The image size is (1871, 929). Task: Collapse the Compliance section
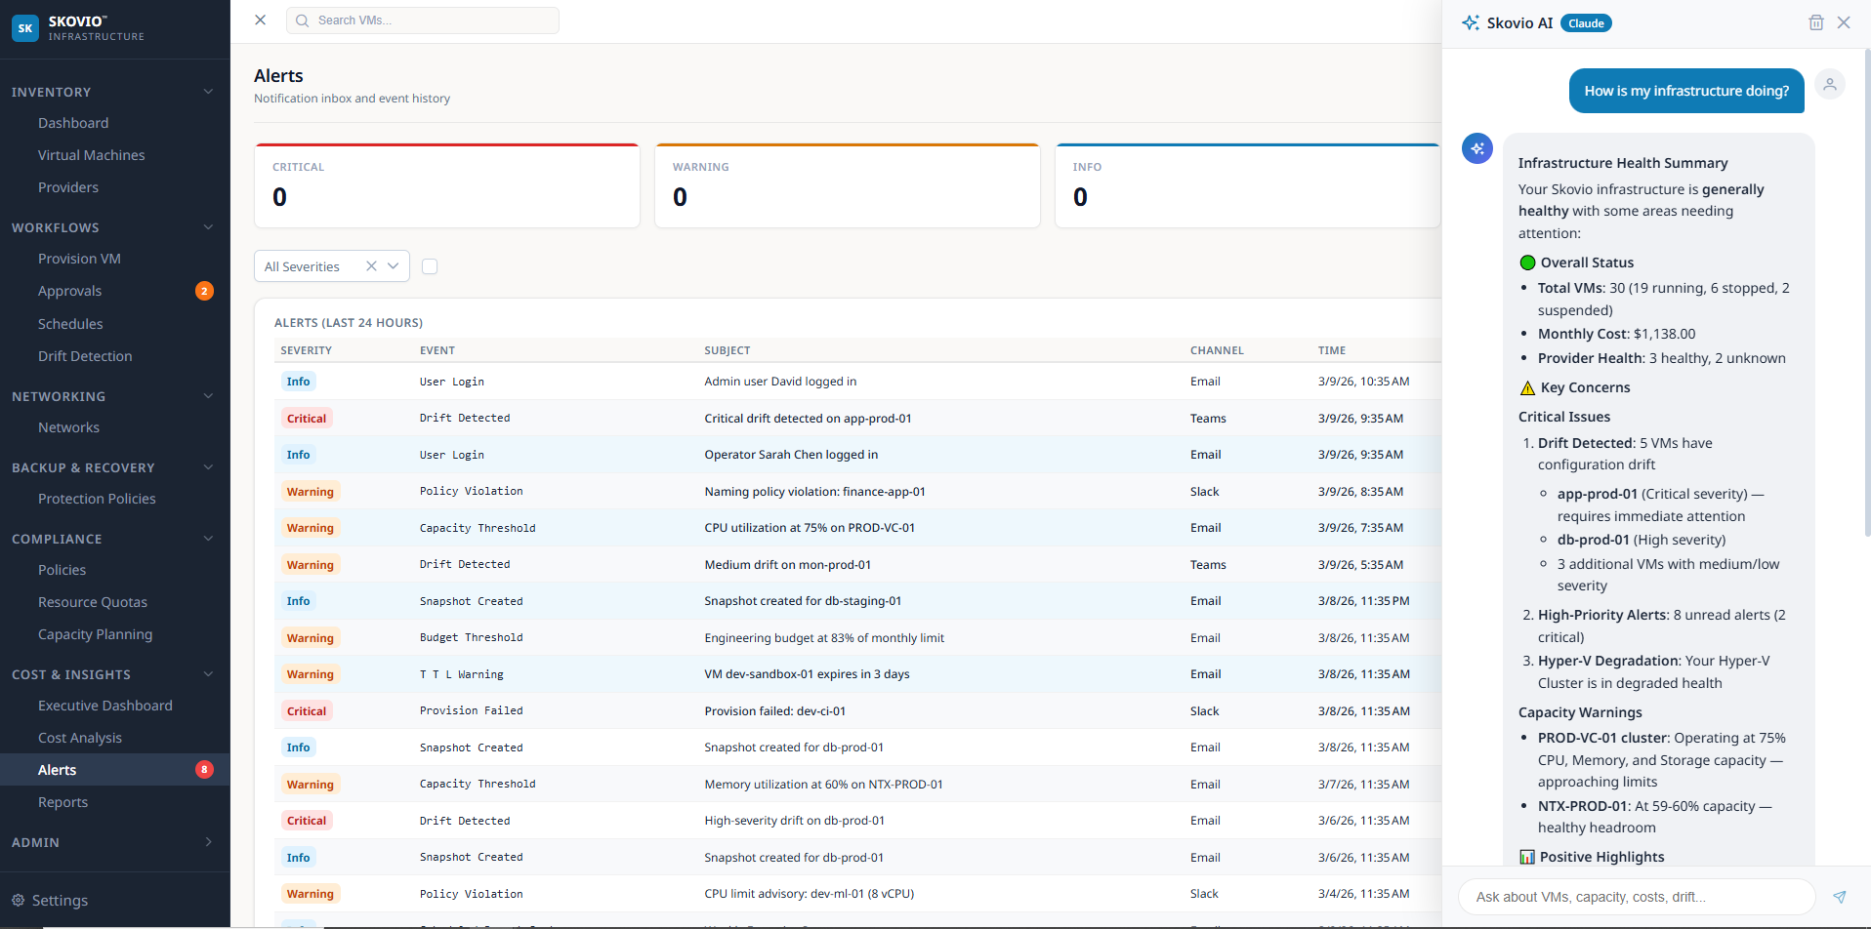click(x=208, y=539)
